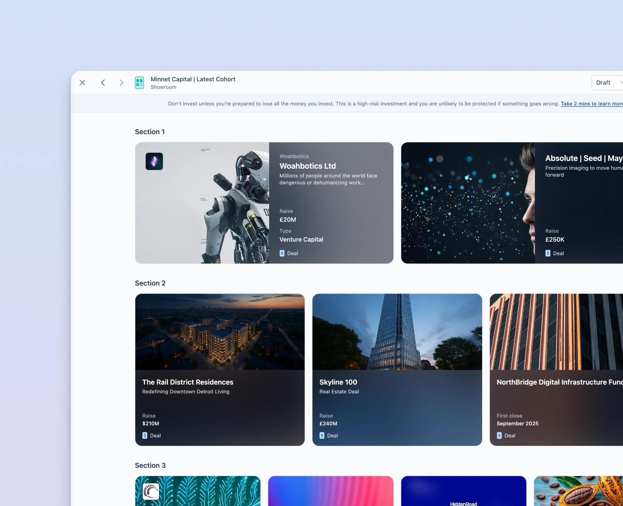Click the Section 1 heading
Screen dimensions: 623x506
150,132
